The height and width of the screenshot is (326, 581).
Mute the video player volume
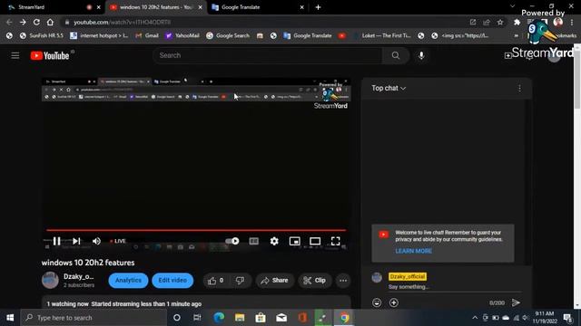[x=96, y=241]
